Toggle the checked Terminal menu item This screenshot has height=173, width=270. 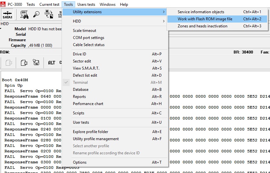pyautogui.click(x=115, y=82)
